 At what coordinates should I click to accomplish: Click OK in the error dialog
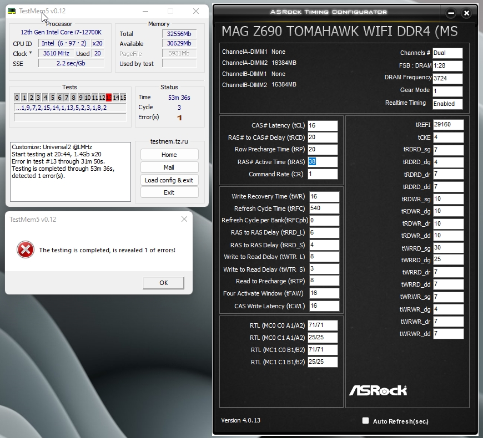(x=164, y=283)
